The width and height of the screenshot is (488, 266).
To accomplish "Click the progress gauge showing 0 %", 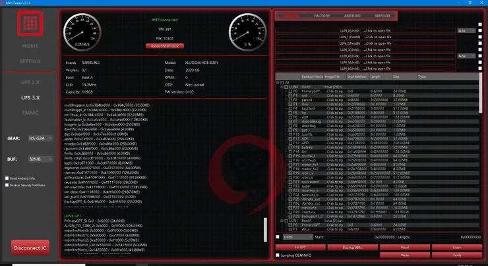I will 248,32.
